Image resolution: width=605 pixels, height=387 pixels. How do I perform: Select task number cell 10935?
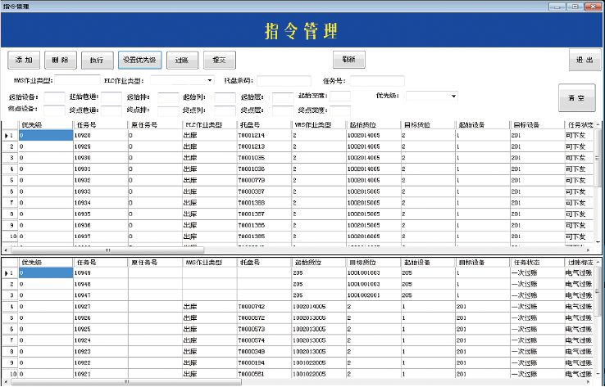[100, 214]
